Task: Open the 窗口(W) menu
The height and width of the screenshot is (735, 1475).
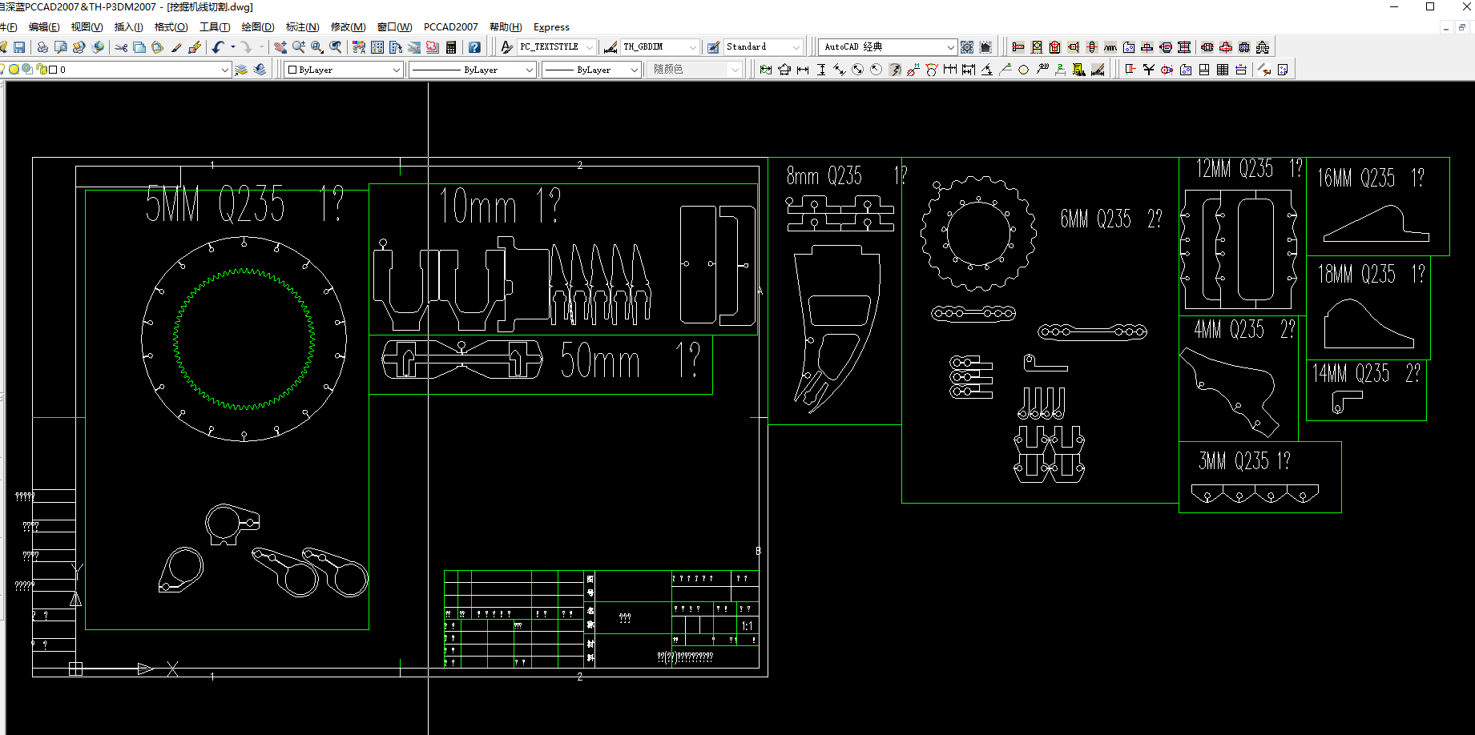Action: coord(394,27)
